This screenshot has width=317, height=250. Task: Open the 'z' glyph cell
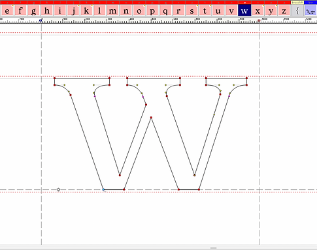click(x=284, y=10)
